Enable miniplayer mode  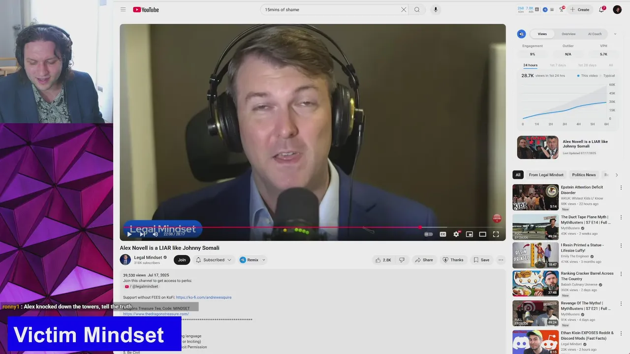pos(470,234)
